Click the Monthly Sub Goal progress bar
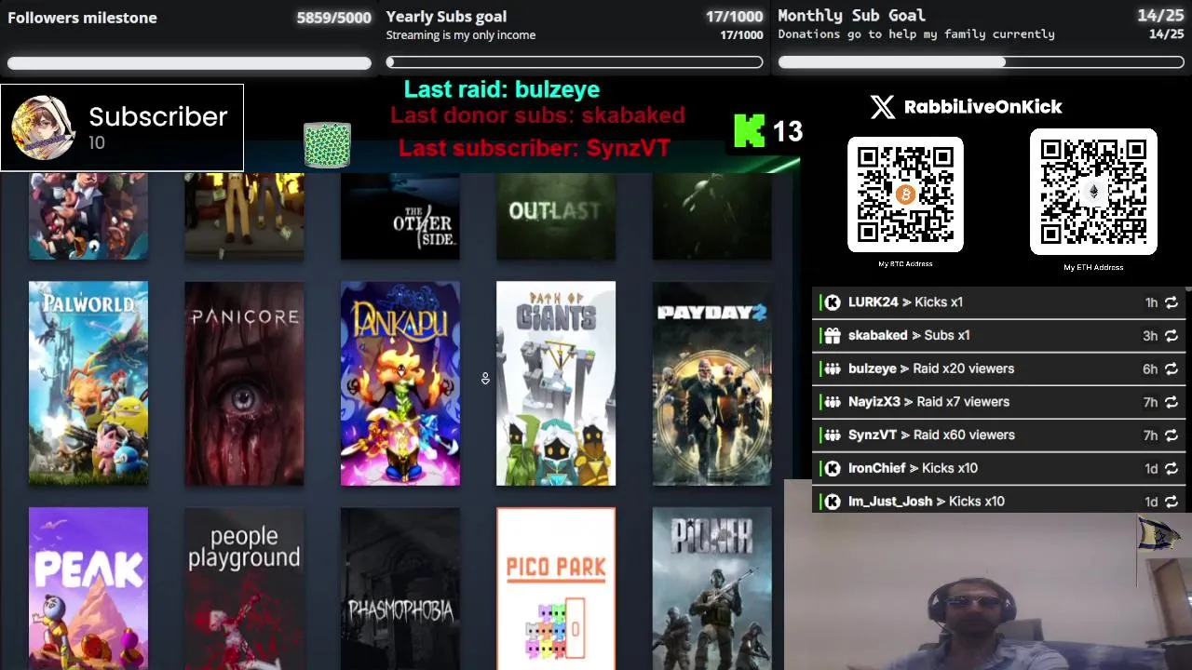Image resolution: width=1192 pixels, height=670 pixels. click(x=981, y=62)
